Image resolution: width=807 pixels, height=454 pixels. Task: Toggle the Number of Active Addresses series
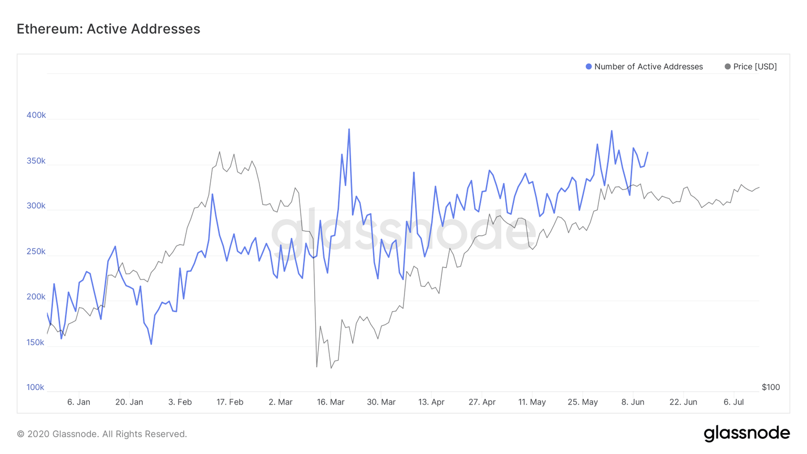[648, 67]
